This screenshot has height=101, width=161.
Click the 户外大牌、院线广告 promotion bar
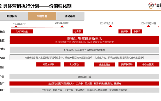point(84,90)
